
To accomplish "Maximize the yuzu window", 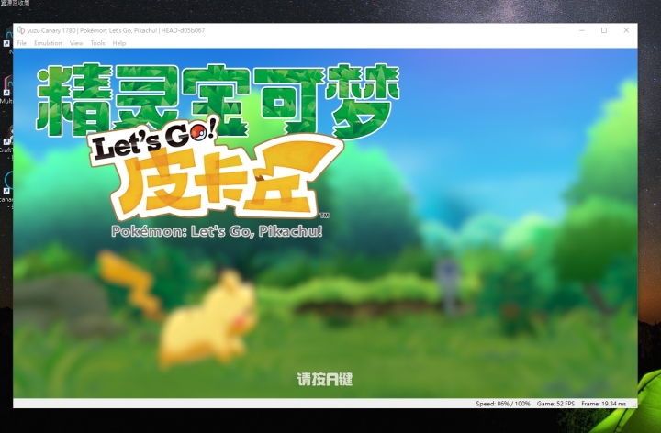I will (604, 30).
